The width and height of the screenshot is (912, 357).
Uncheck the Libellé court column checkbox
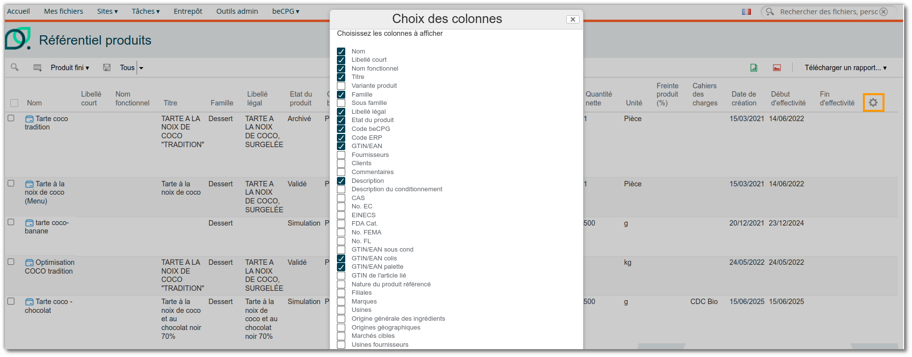(x=341, y=60)
